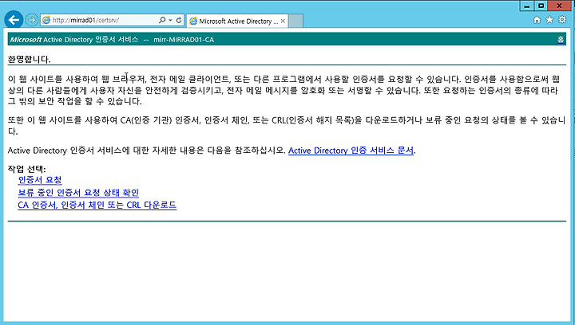Open Tools with the gear icon
575x325 pixels.
(562, 20)
